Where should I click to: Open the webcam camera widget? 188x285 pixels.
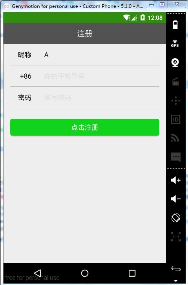coord(175,63)
